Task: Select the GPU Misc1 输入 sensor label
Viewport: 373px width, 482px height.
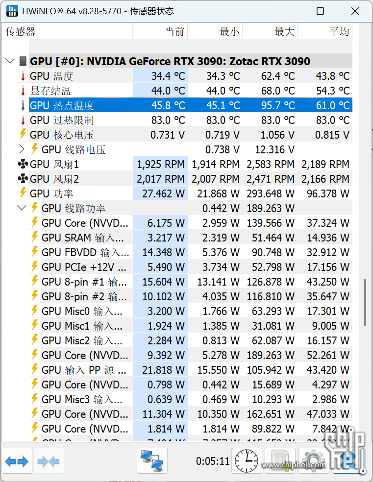Action: [82, 326]
